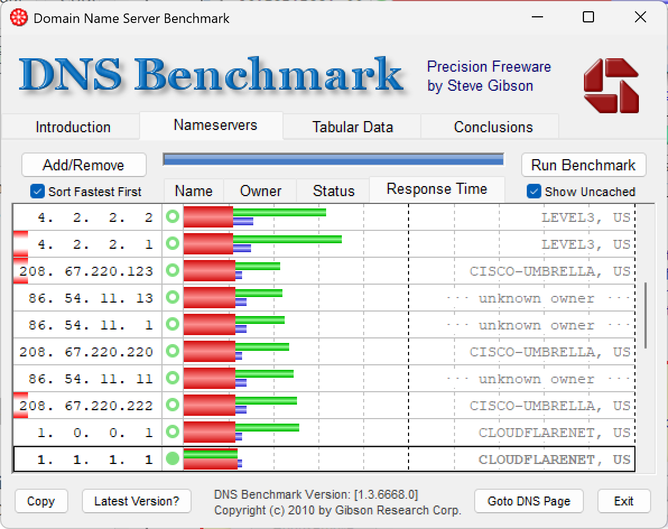
Task: Switch to Owner sub-tab
Action: (x=260, y=191)
